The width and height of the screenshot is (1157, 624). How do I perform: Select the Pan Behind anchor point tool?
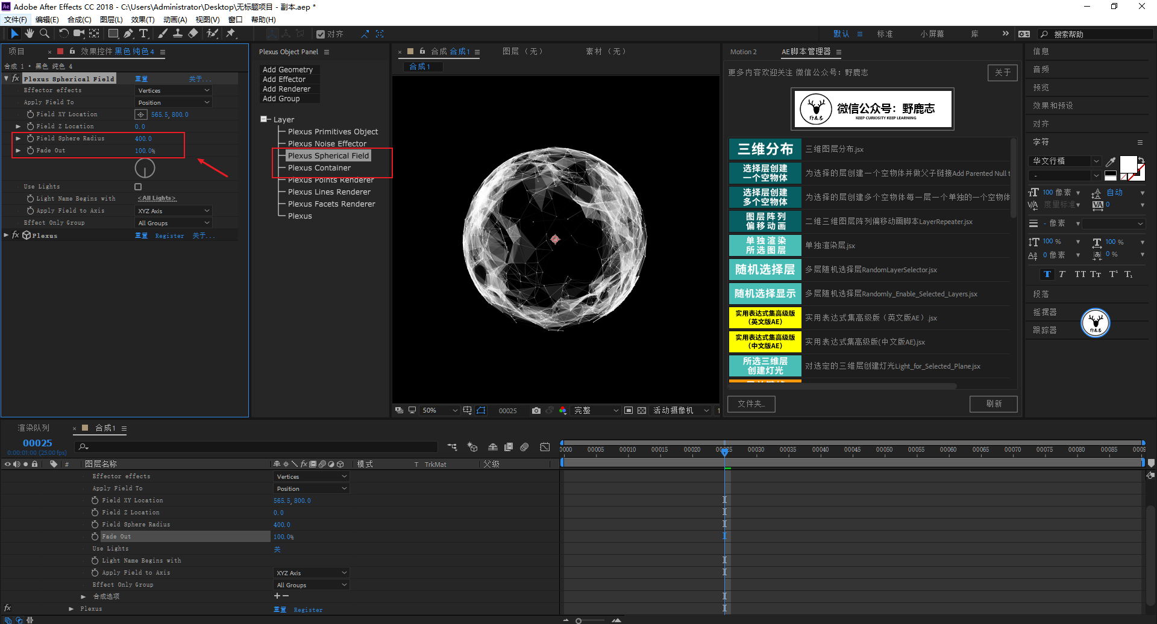(x=95, y=34)
